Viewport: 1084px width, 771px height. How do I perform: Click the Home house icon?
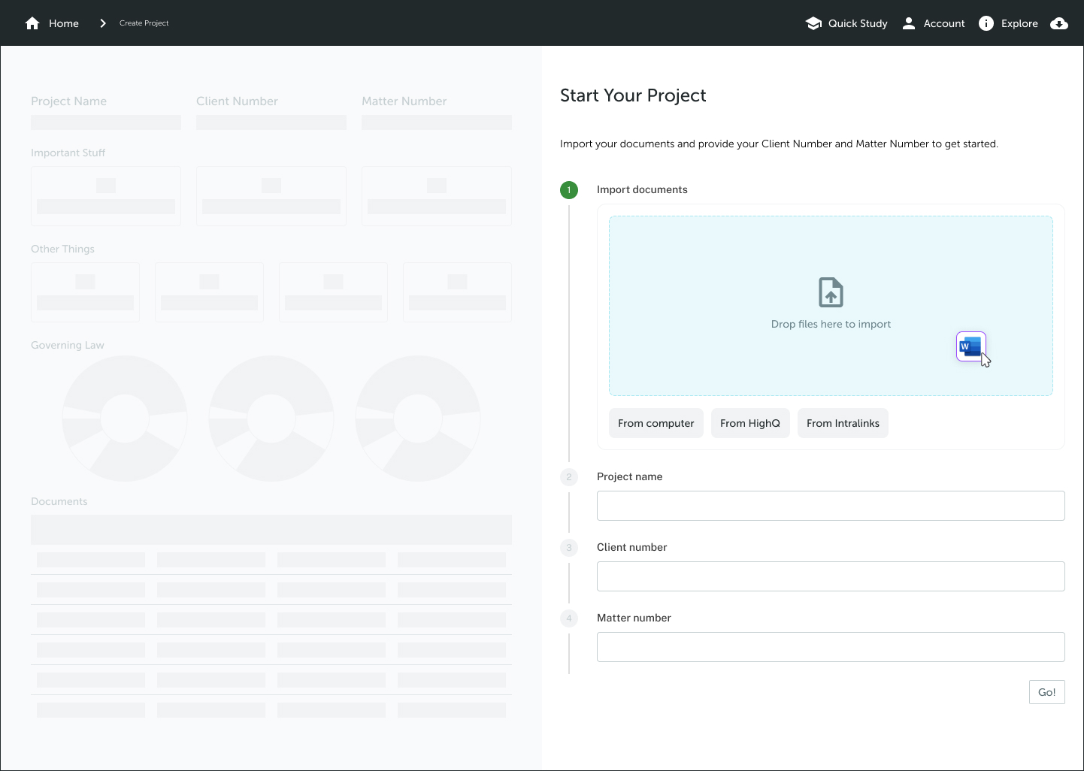(32, 23)
